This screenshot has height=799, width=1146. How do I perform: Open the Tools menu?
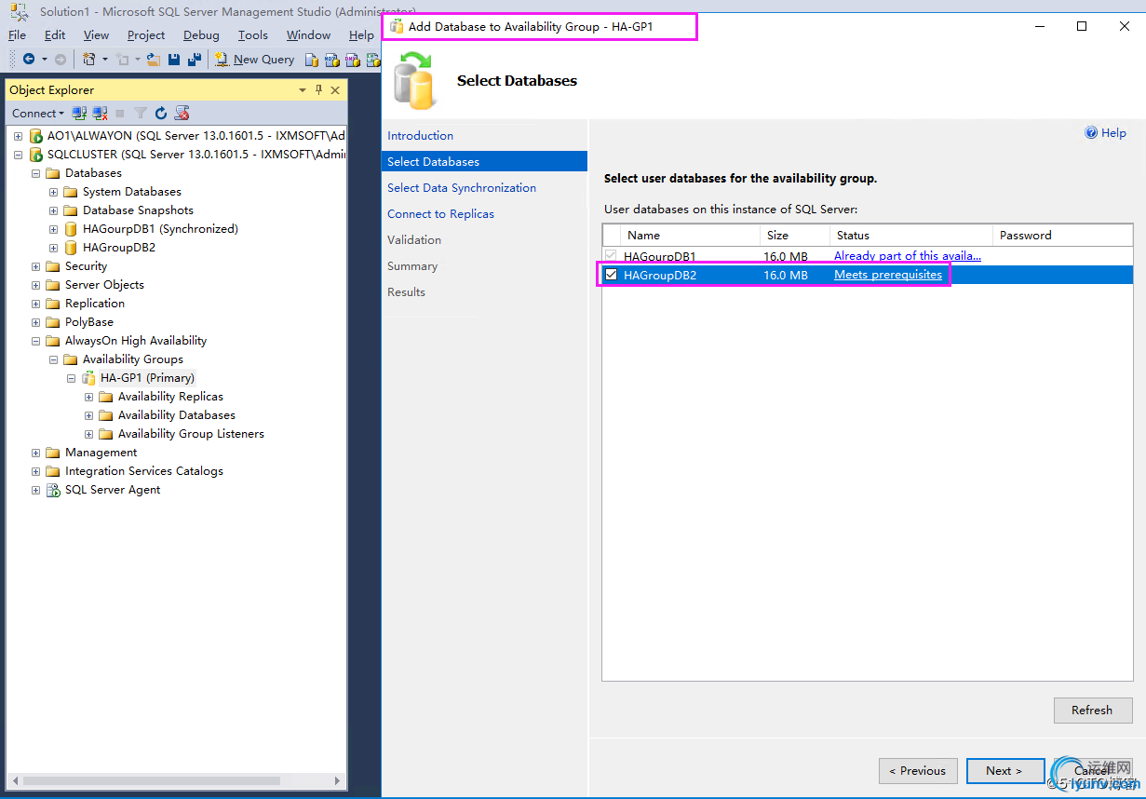click(252, 34)
